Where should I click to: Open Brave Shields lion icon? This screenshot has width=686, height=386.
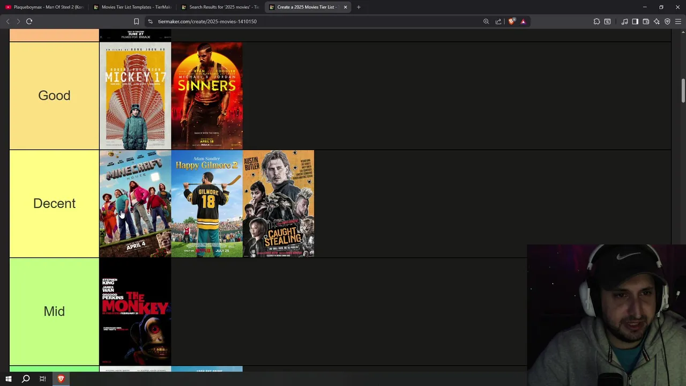pos(511,21)
